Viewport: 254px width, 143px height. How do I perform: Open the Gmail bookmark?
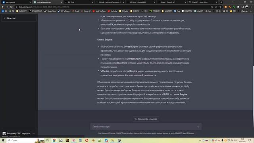tap(75, 11)
